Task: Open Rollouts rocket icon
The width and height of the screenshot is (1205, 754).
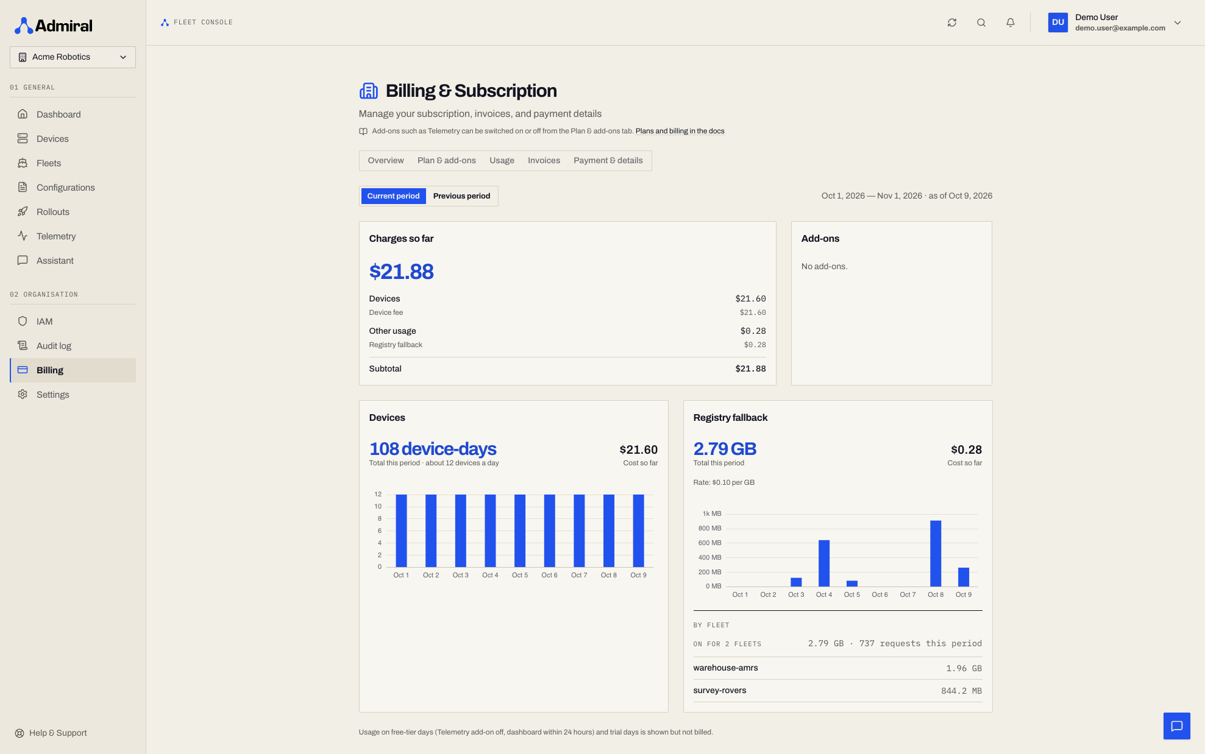Action: click(23, 211)
